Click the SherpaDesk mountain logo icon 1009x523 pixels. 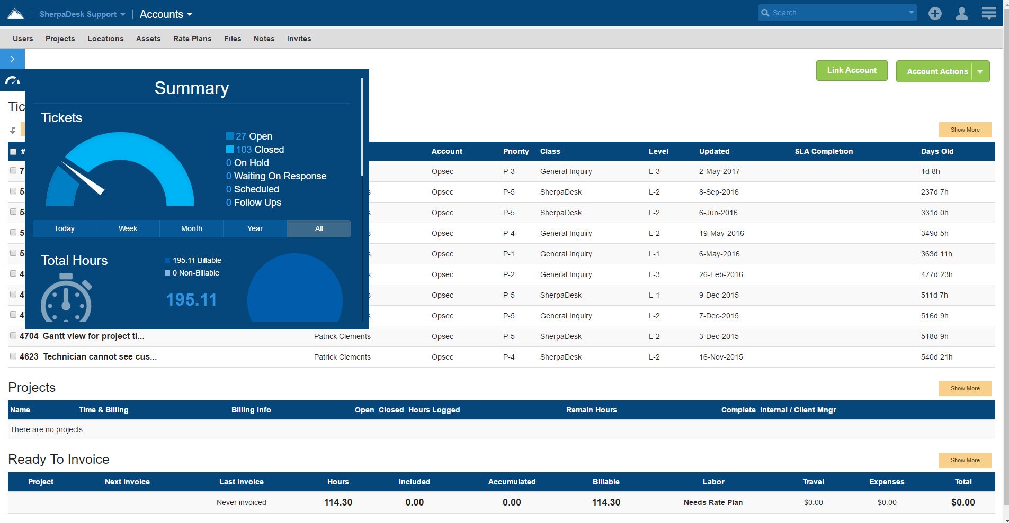(x=15, y=13)
